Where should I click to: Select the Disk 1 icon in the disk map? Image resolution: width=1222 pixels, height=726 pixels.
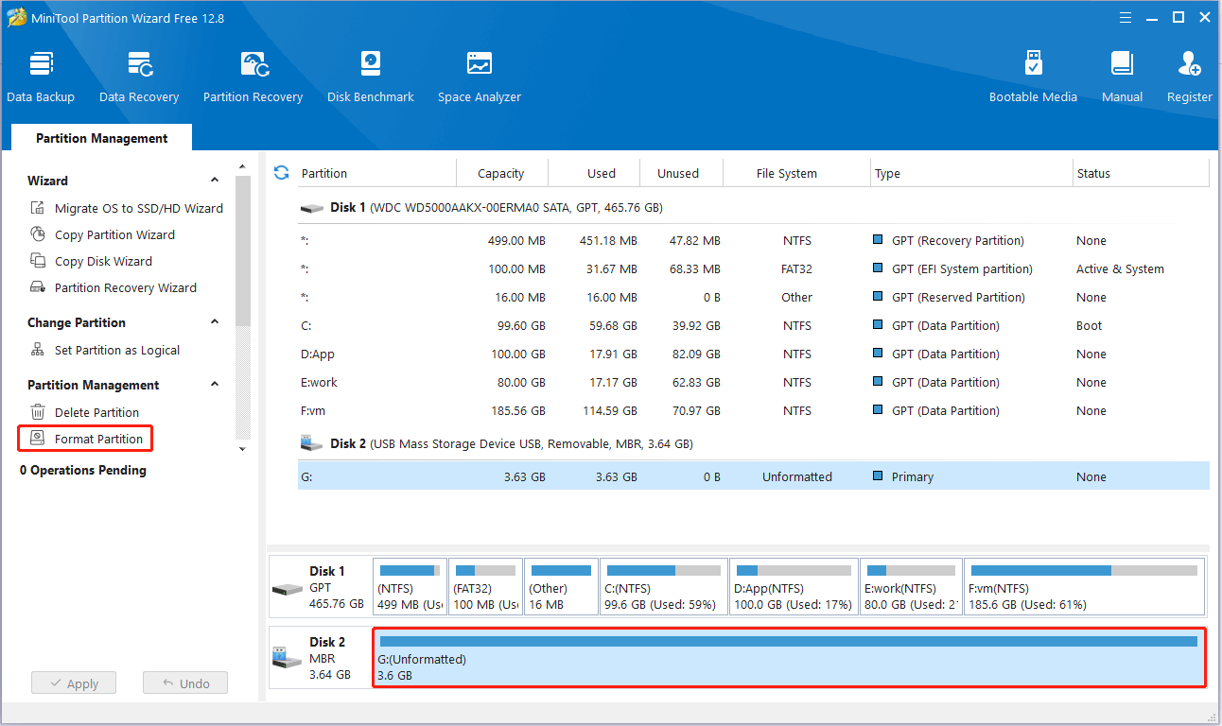tap(288, 589)
